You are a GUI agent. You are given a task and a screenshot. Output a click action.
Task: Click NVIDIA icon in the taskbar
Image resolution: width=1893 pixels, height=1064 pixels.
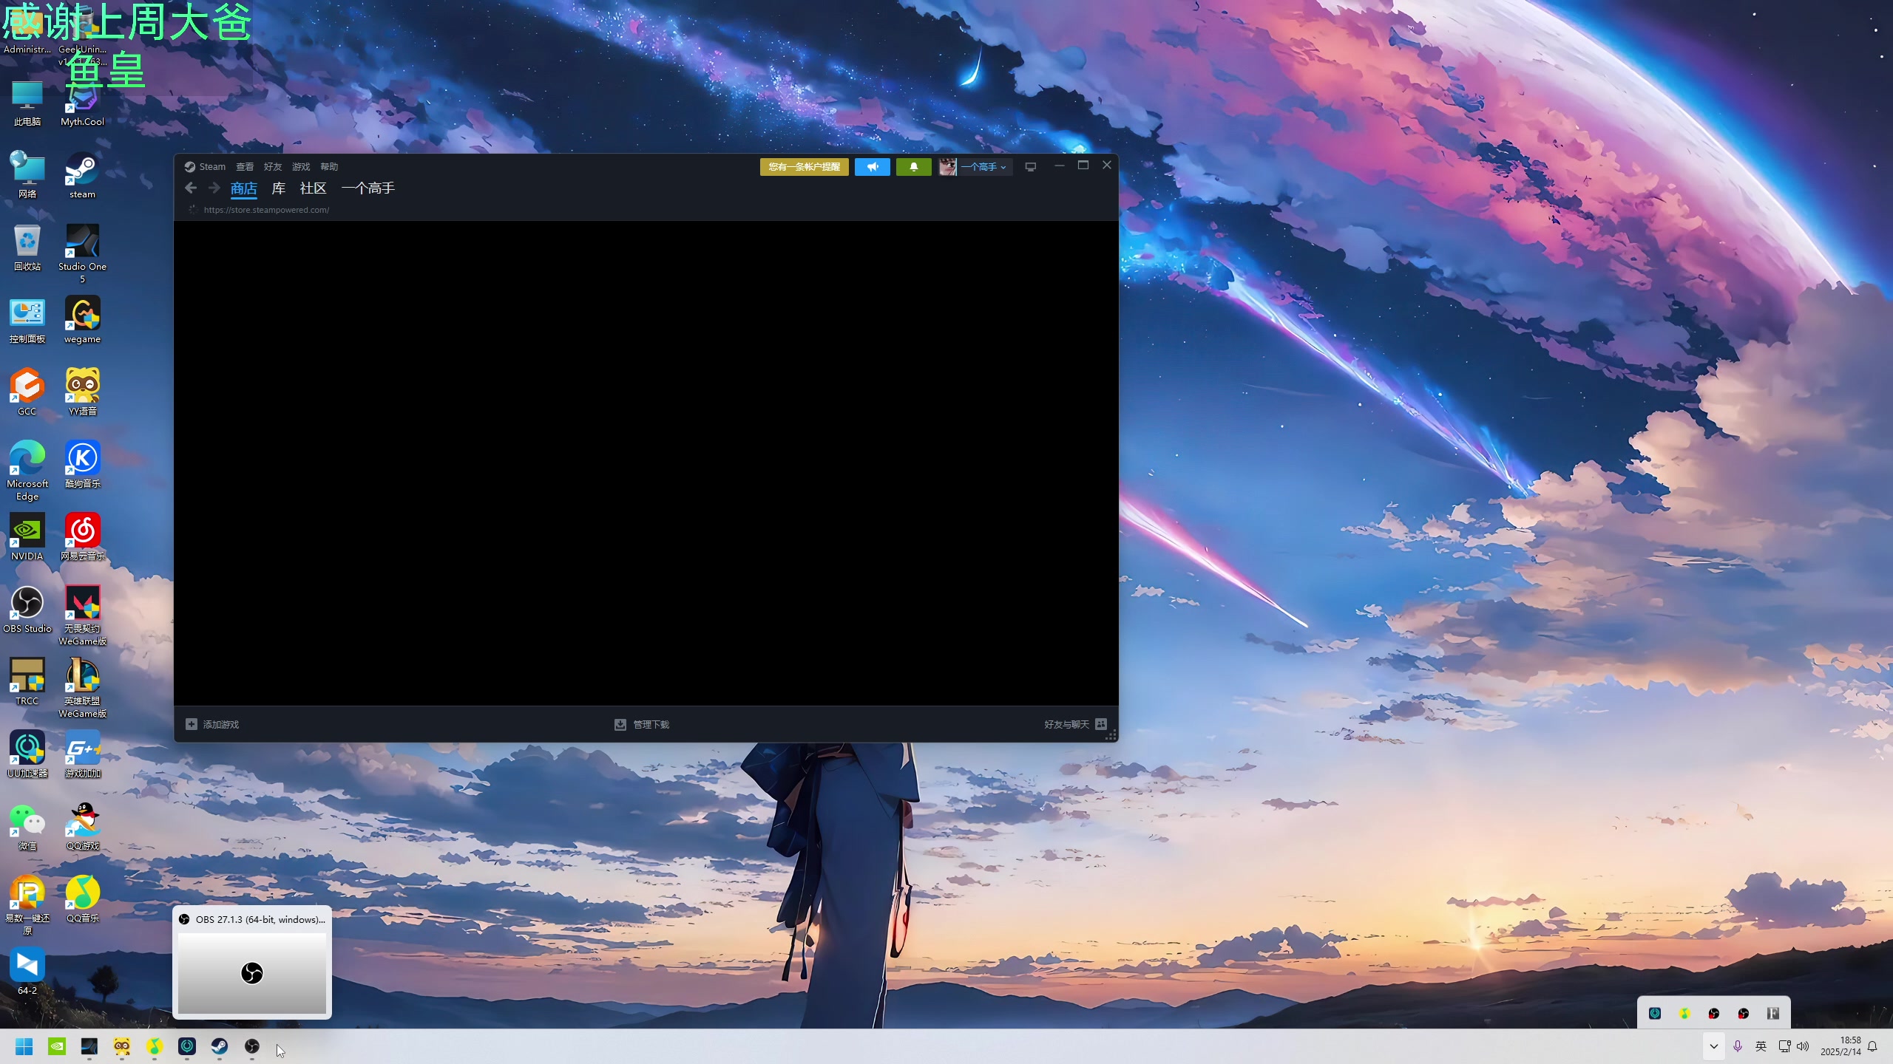pos(57,1046)
